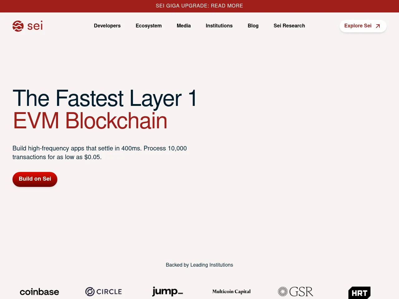Click the Coinbase logo
Viewport: 399px width, 299px height.
39,292
